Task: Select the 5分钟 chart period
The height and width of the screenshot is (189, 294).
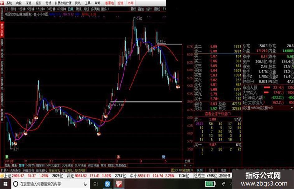Action: (30, 9)
